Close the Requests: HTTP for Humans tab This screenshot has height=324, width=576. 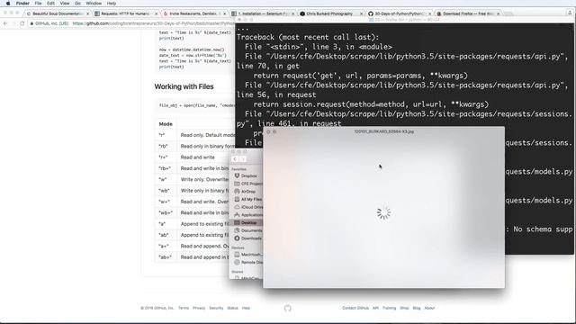[x=156, y=13]
